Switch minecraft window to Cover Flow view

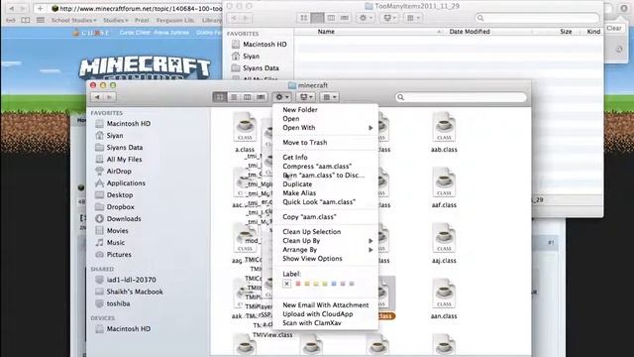pyautogui.click(x=261, y=97)
